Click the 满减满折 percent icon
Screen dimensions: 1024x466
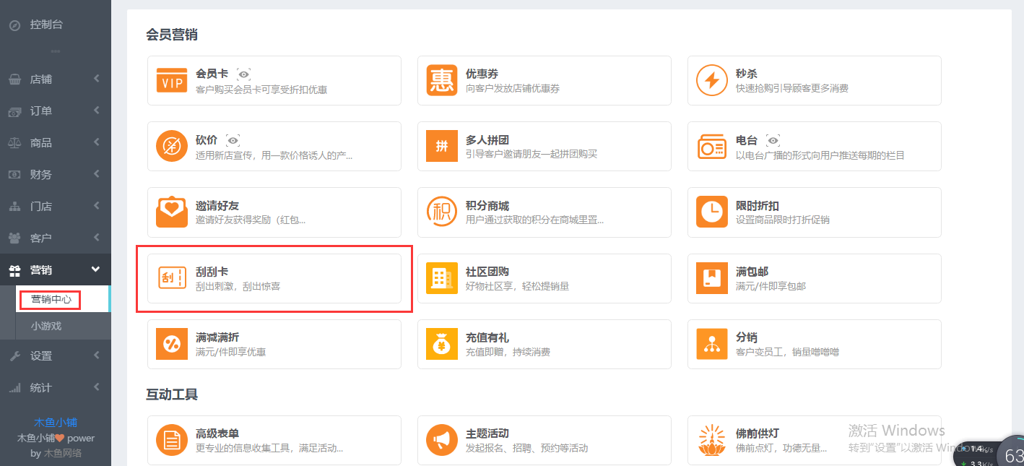[x=172, y=344]
